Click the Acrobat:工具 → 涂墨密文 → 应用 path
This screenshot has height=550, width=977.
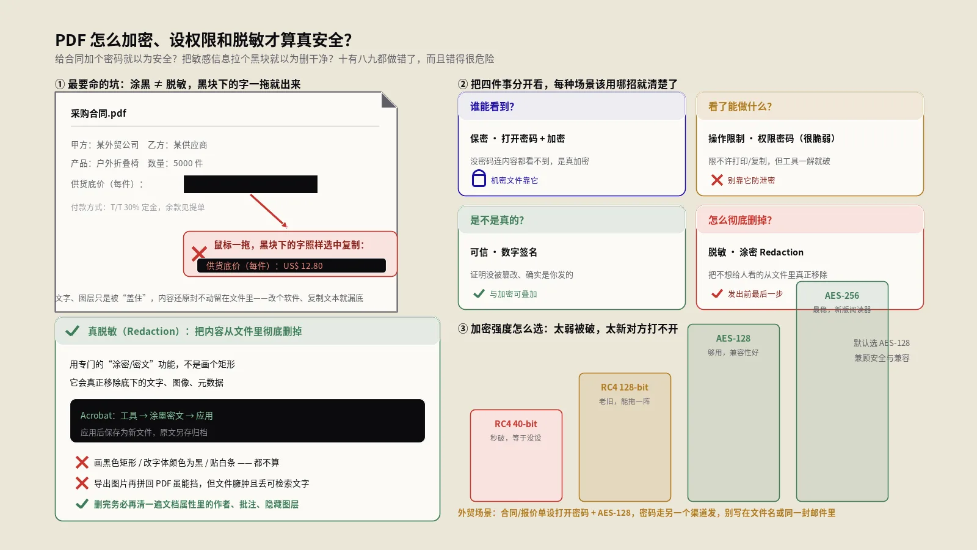click(x=147, y=416)
